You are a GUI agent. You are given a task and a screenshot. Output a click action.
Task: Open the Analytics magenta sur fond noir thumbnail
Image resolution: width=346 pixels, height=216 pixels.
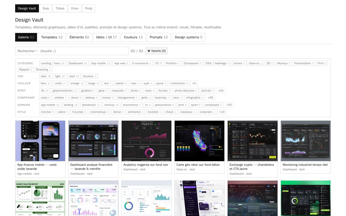pos(147,141)
